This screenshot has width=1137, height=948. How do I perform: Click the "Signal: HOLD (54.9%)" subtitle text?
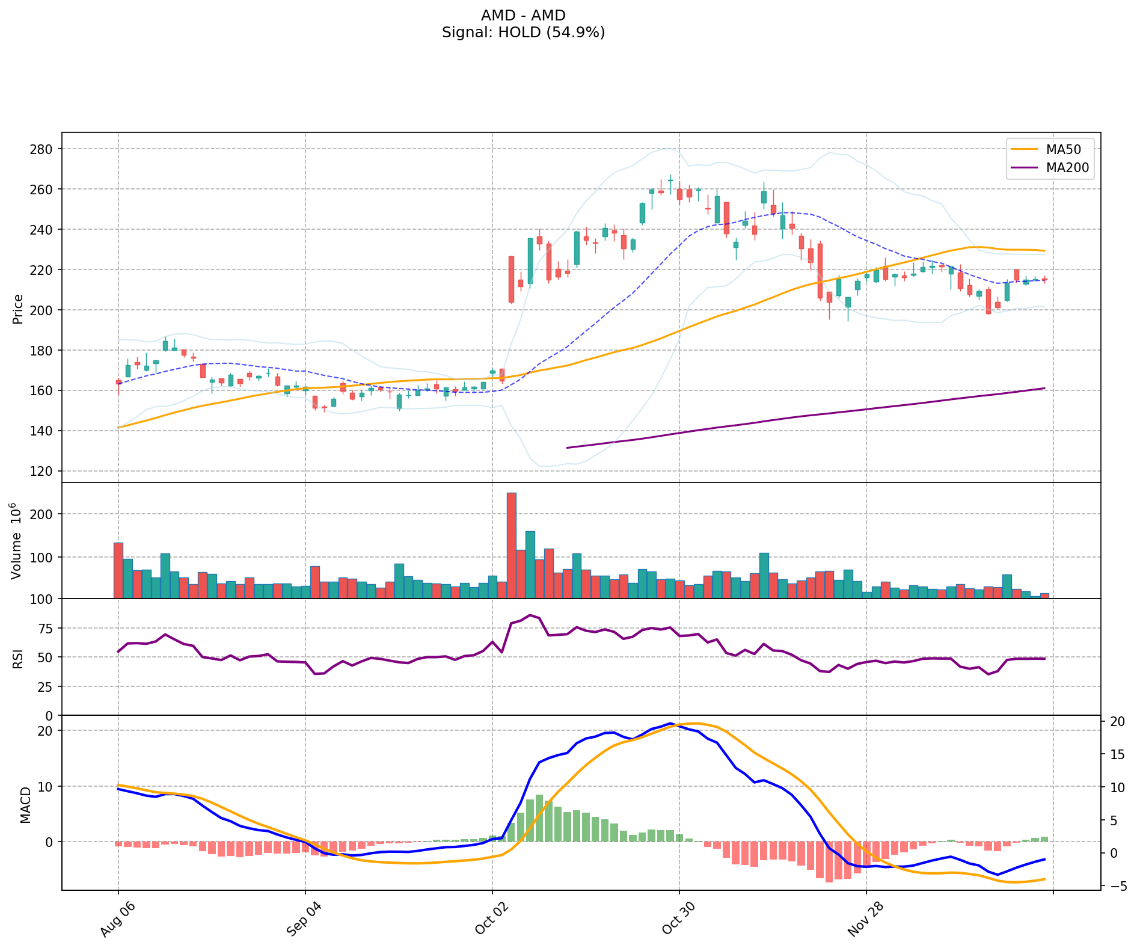(523, 32)
